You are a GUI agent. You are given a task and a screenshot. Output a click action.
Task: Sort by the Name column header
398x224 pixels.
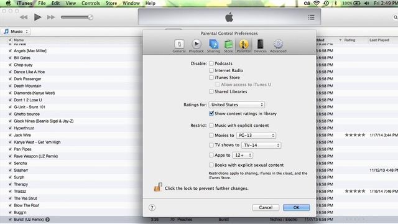19,40
